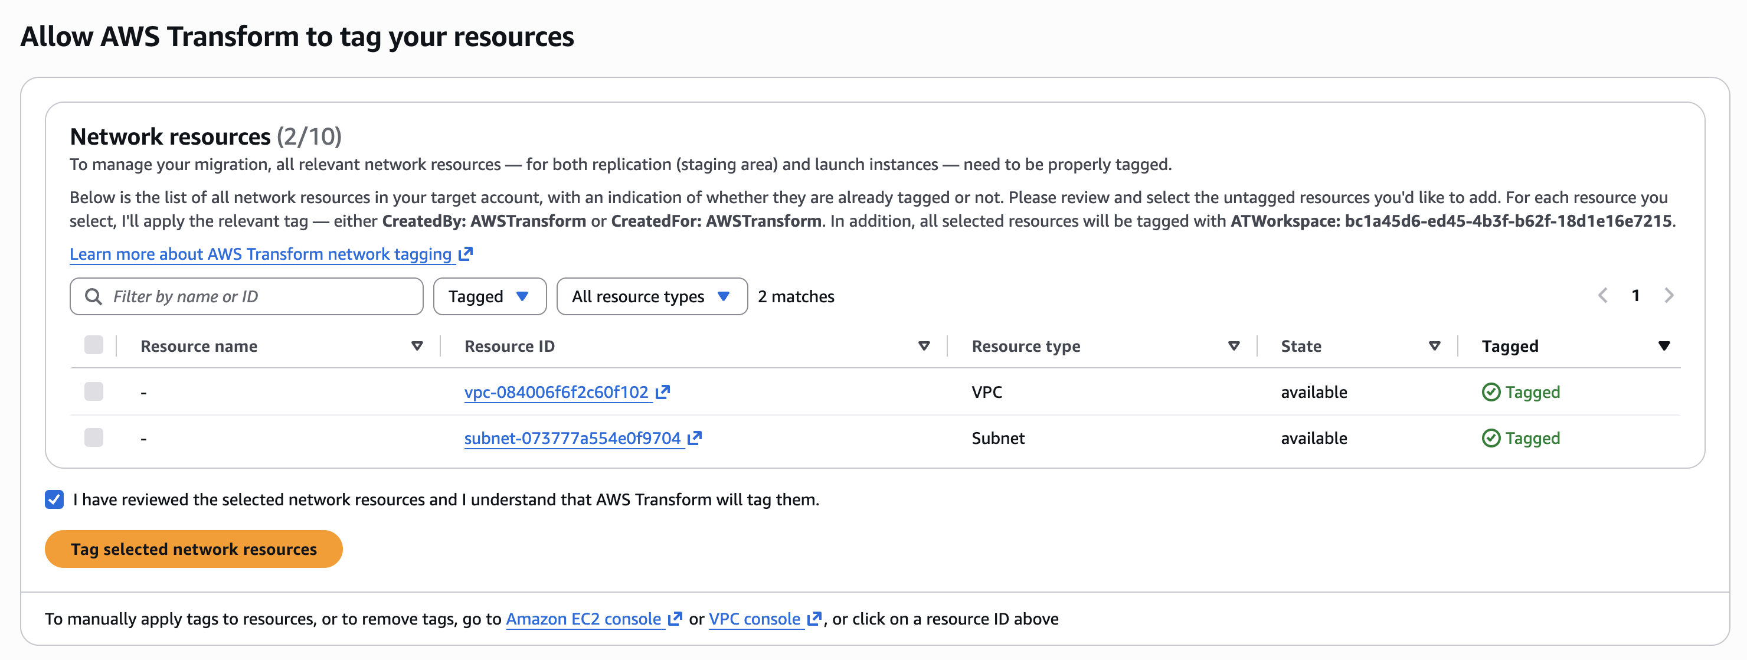Click Tag selected network resources button
This screenshot has height=660, width=1747.
coord(194,549)
